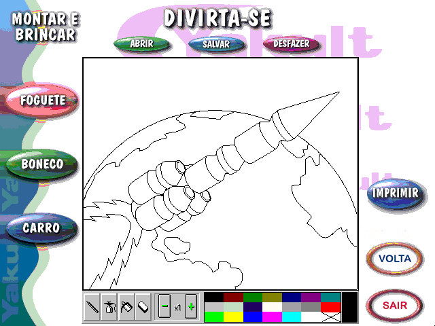The image size is (435, 326).
Task: Click the current color preview box
Action: 349,307
